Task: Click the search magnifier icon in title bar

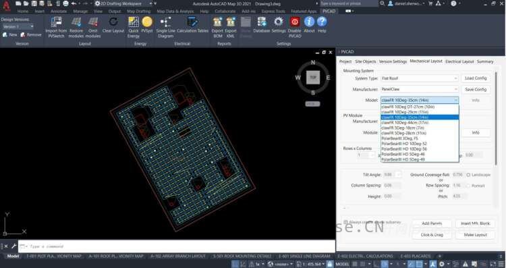Action: point(382,3)
